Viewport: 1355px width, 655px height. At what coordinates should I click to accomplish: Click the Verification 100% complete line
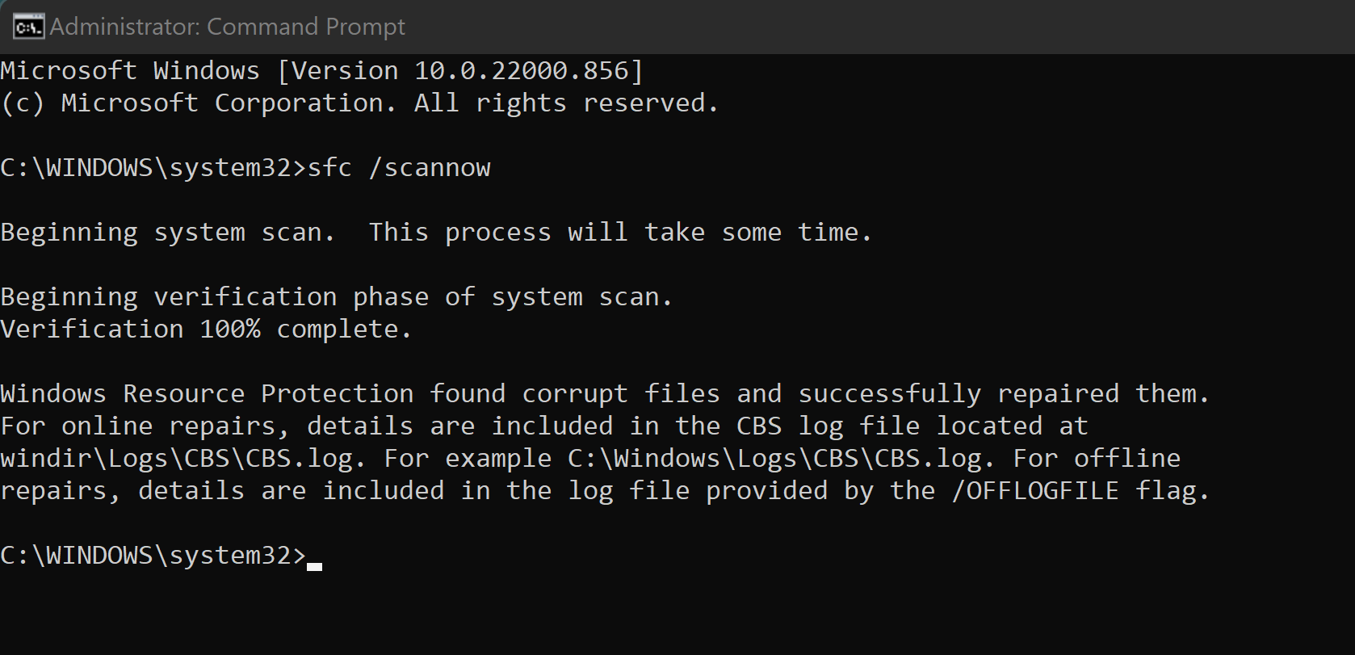coord(206,330)
